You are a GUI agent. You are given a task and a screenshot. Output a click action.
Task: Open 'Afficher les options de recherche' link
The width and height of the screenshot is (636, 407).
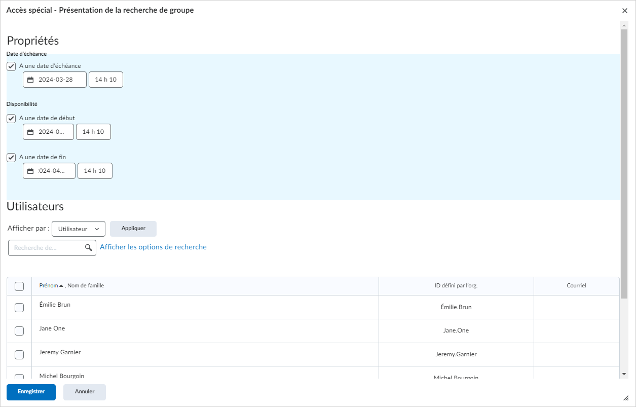[153, 247]
